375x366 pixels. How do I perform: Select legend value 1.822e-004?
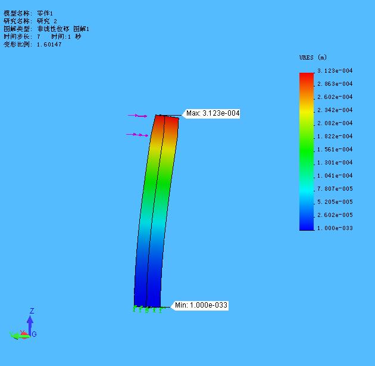click(x=335, y=137)
